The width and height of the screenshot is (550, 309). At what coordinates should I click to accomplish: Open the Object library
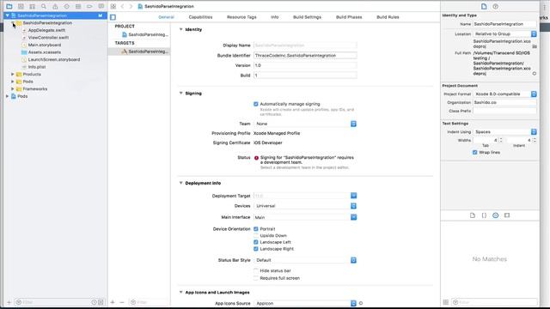coord(495,215)
